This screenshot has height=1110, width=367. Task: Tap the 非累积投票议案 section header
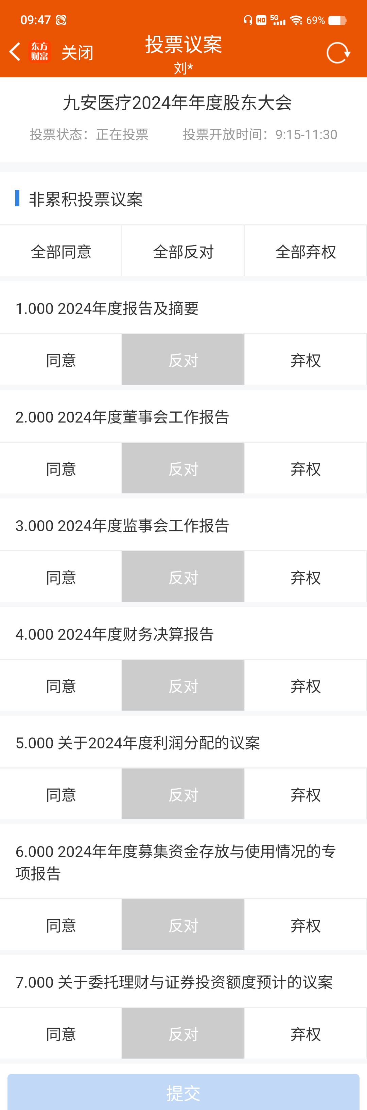[x=86, y=199]
